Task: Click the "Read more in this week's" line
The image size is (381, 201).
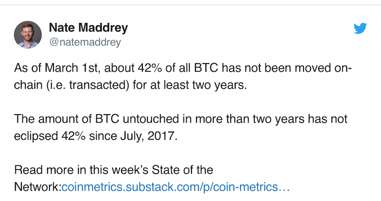Action: point(114,170)
